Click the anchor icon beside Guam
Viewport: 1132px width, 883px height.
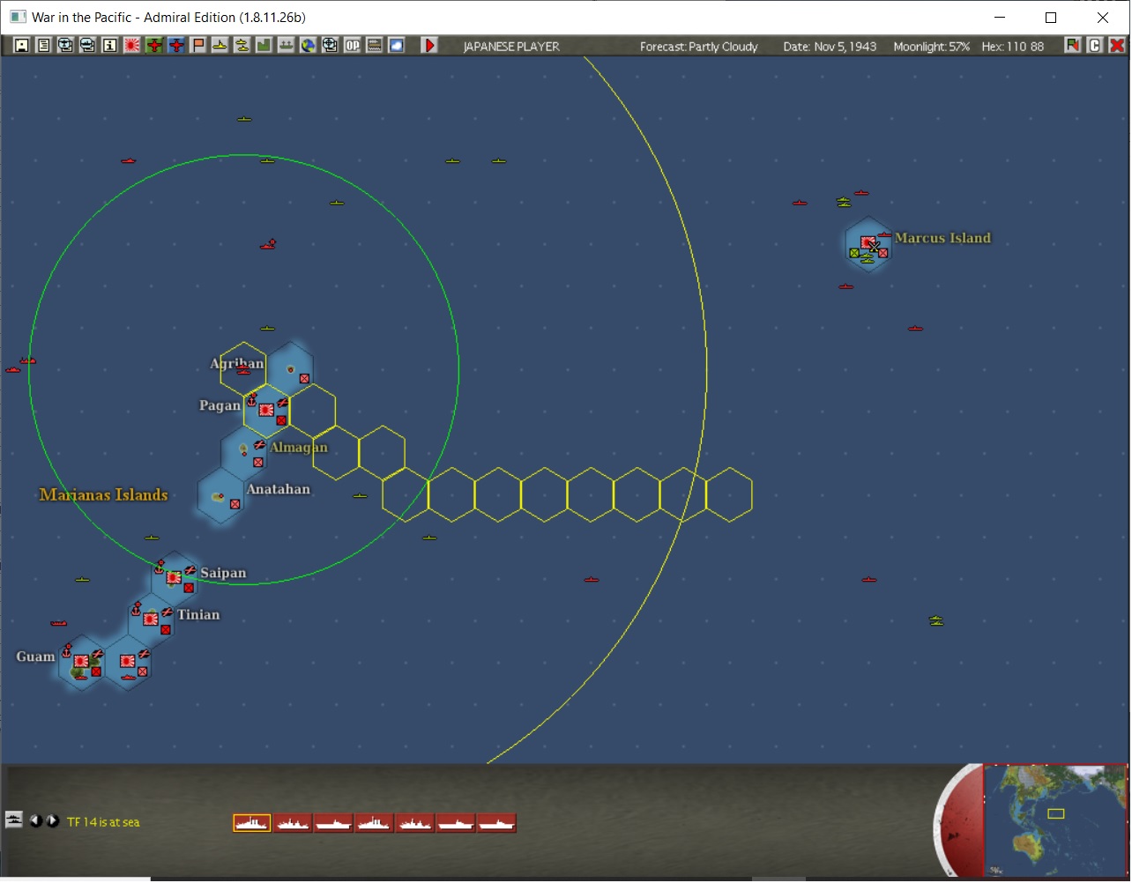[x=66, y=651]
